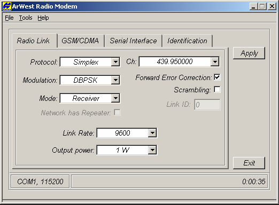Expand the Protocol dropdown arrow

pyautogui.click(x=115, y=62)
